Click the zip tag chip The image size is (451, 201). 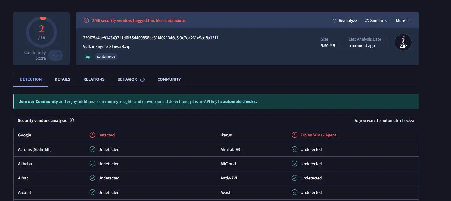88,57
